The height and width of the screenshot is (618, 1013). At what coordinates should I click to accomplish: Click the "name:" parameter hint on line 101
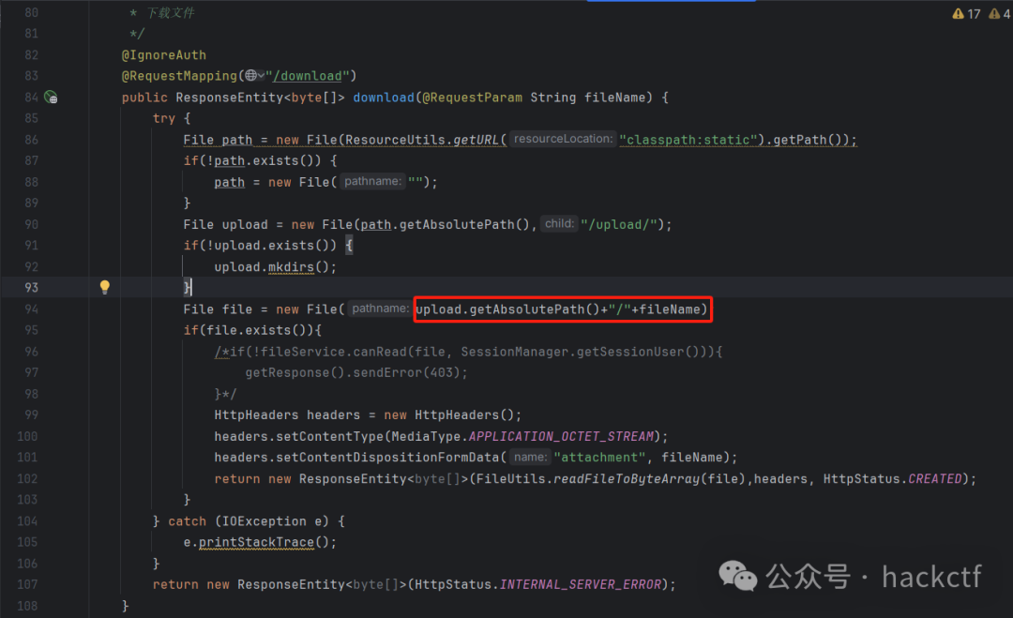tap(530, 457)
